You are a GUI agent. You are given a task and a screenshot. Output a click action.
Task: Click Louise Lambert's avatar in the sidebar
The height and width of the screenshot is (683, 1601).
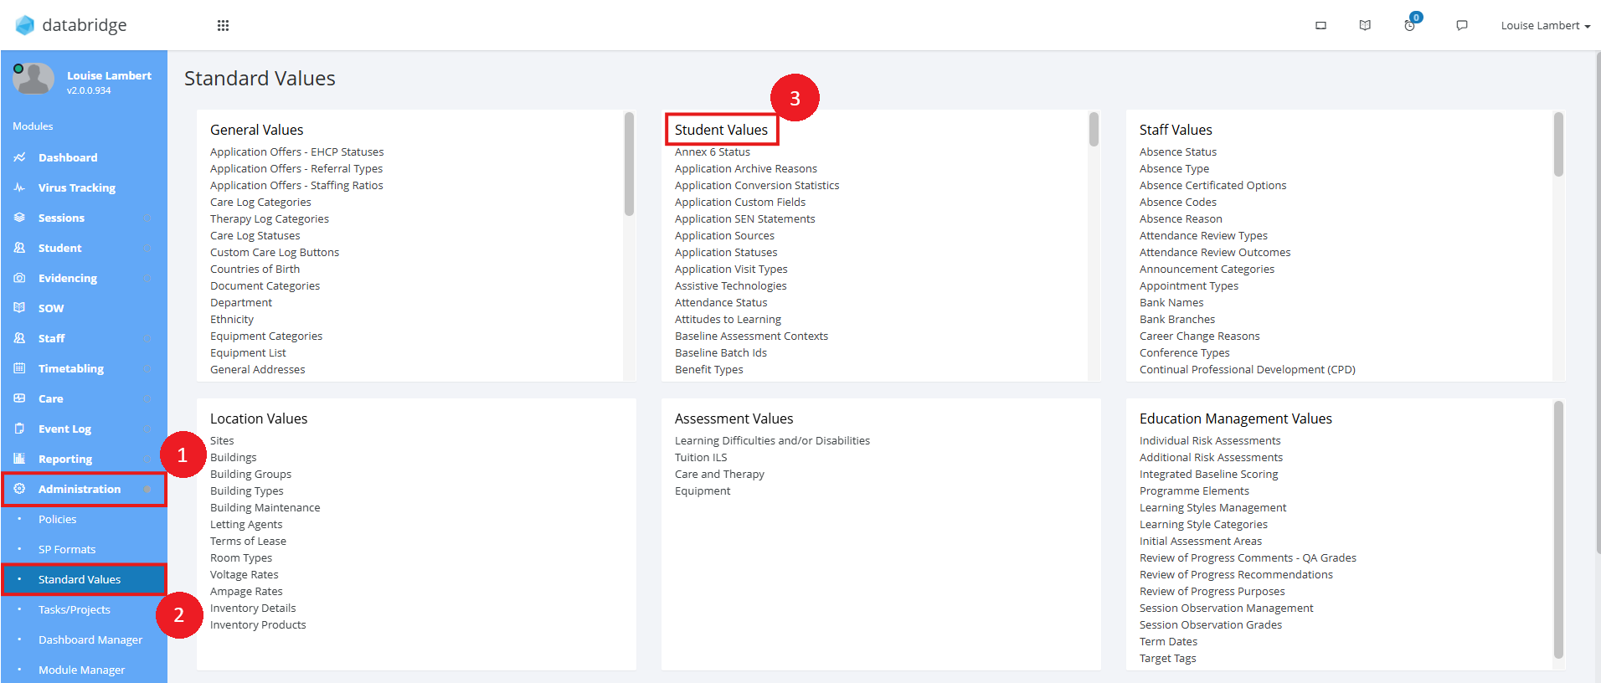point(33,80)
